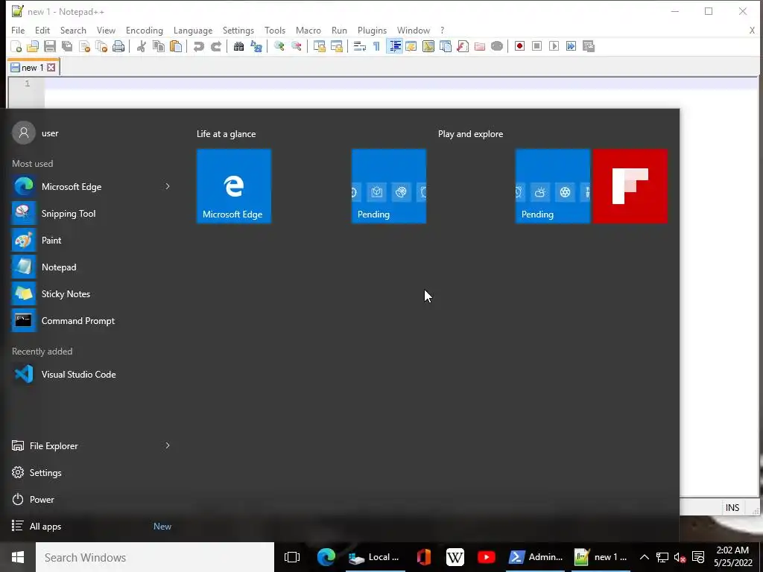
Task: Click the Start Recording macro icon
Action: pos(519,46)
